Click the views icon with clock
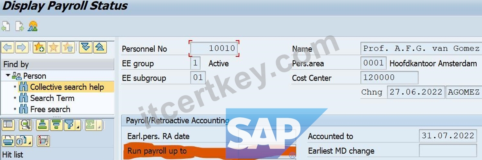 tap(22, 141)
